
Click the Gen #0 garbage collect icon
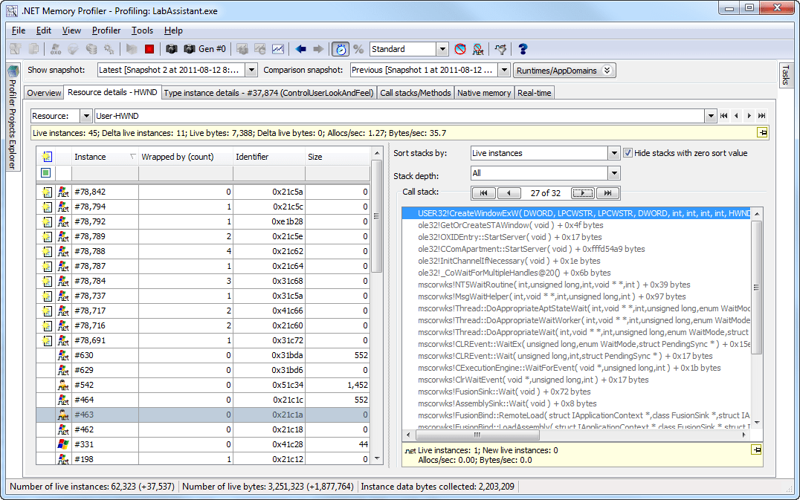tap(191, 49)
